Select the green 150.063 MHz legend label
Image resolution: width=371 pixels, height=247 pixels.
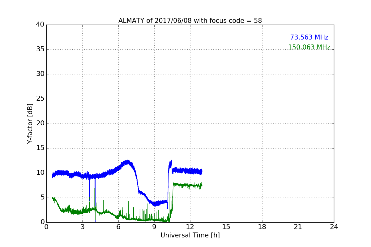click(x=309, y=47)
